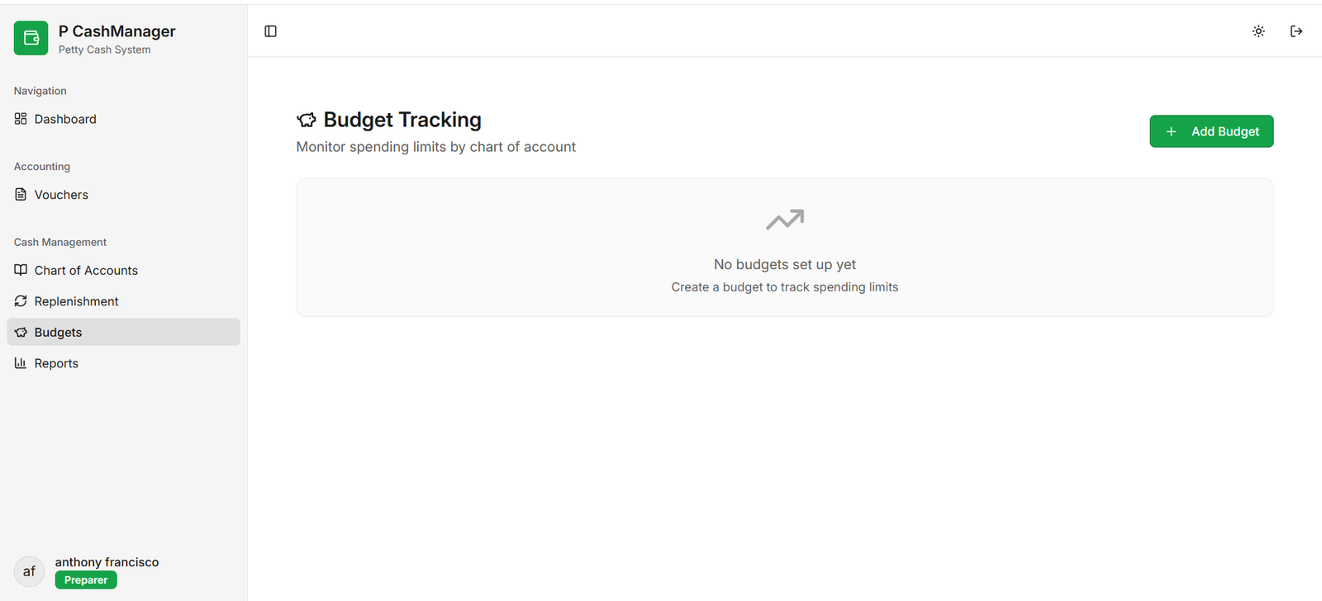Switch theme using the sun icon
This screenshot has height=601, width=1322.
click(1258, 31)
